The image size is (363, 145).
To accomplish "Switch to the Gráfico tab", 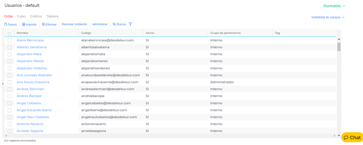I will point(36,16).
